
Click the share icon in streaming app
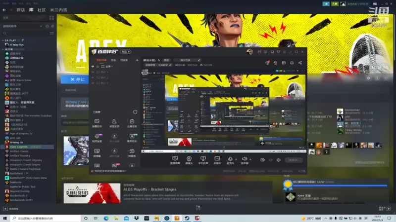tap(300, 63)
